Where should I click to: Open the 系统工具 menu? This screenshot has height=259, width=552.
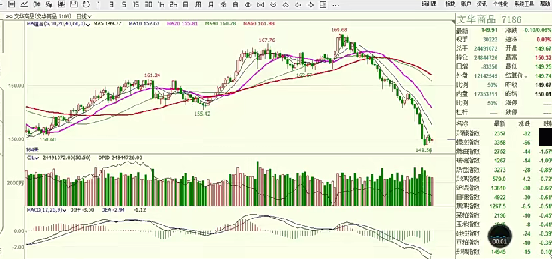524,4
